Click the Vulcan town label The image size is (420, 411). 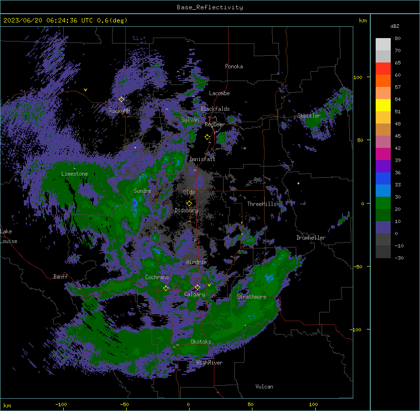tap(264, 387)
